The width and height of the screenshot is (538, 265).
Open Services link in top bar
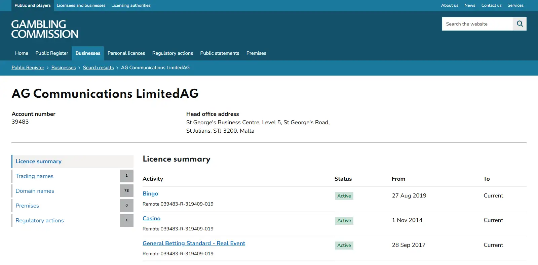[x=515, y=5]
